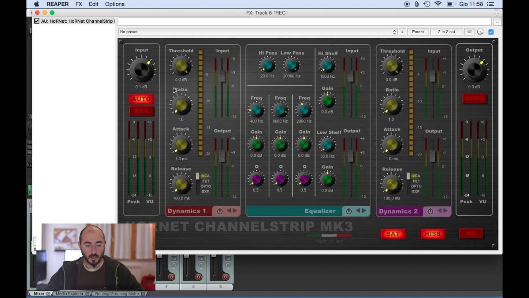Click the main Output knob
529x298 pixels.
click(474, 69)
